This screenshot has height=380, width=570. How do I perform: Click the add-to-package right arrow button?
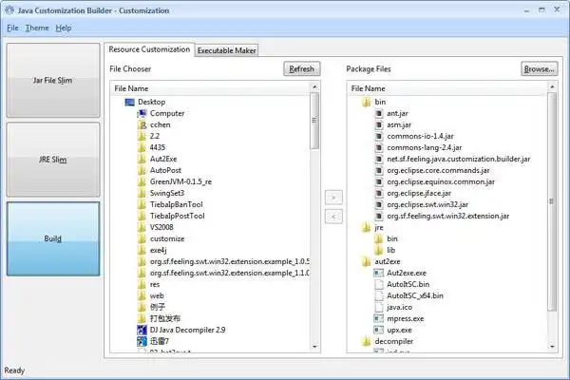tap(333, 198)
